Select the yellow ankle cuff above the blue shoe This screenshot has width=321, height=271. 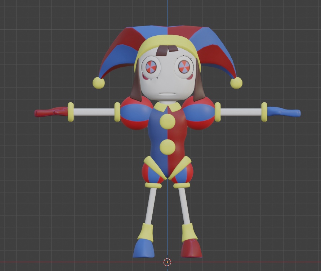(x=146, y=232)
